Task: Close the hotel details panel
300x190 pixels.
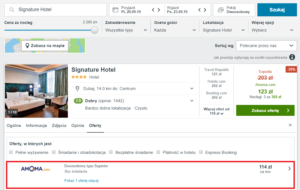Action: (x=290, y=125)
